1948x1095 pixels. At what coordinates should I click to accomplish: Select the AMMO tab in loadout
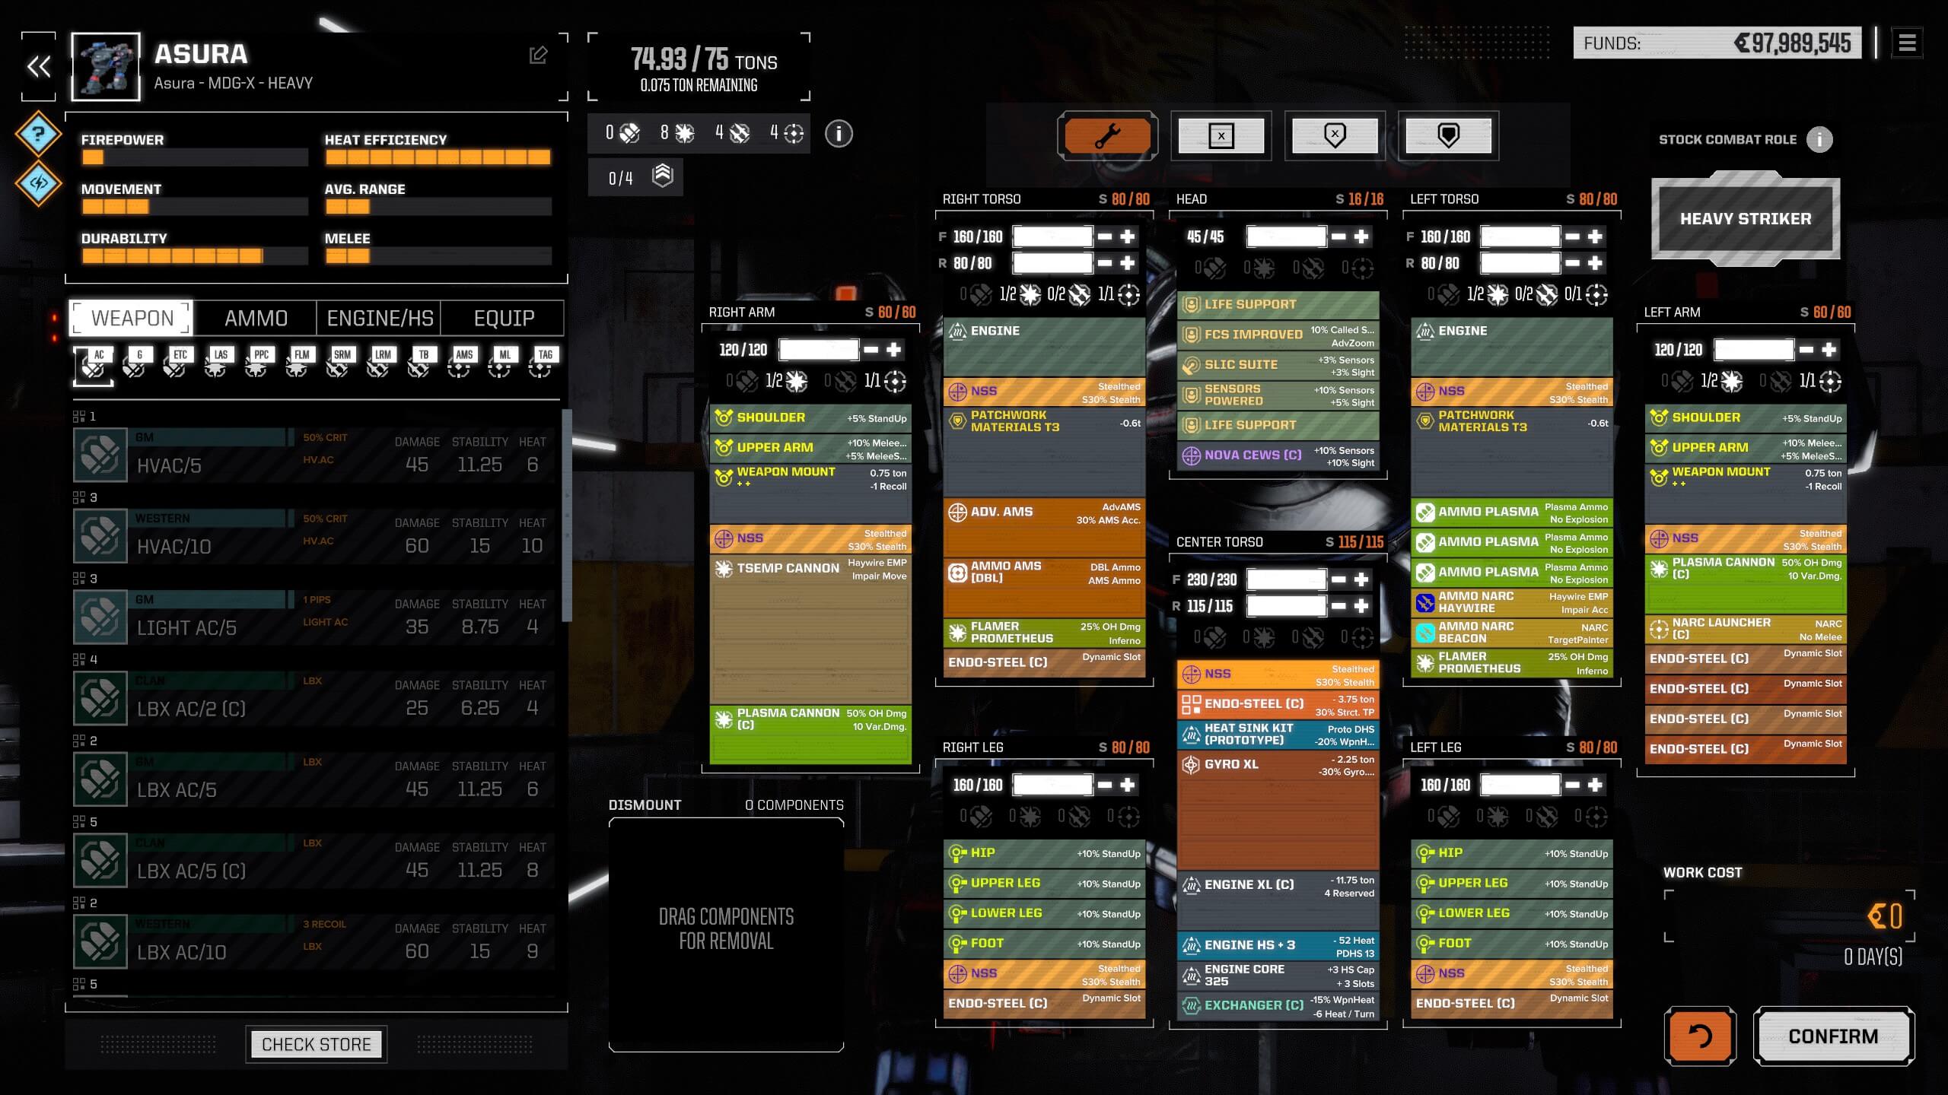pos(254,317)
